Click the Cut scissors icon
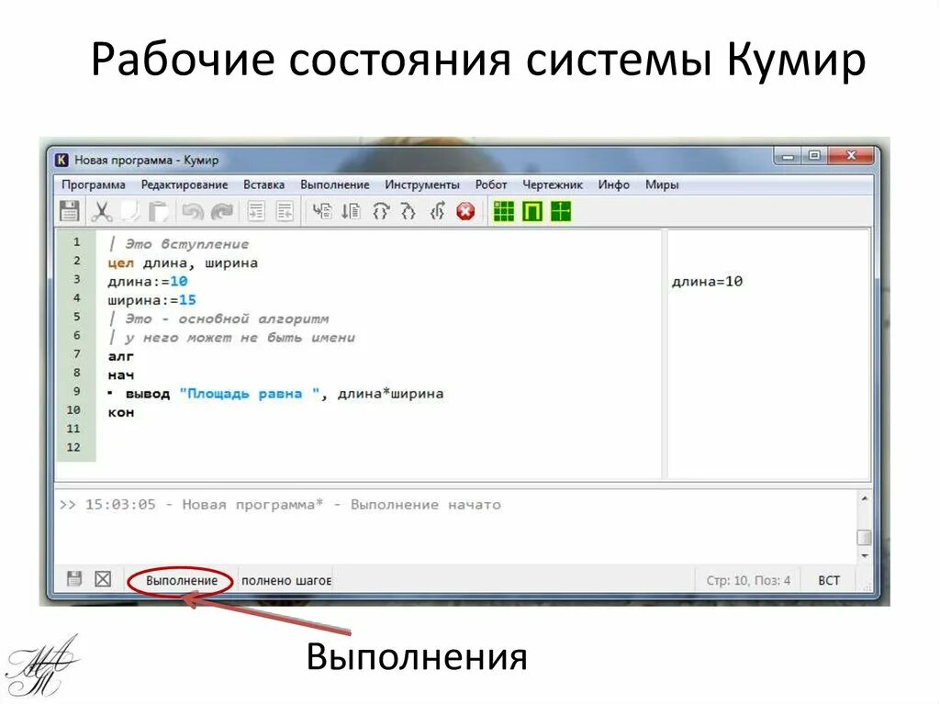This screenshot has width=940, height=704. (x=101, y=212)
